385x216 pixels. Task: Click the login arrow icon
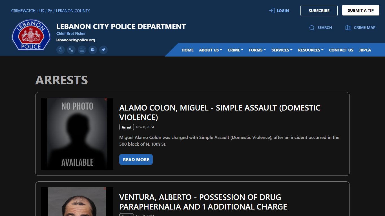[x=272, y=11]
